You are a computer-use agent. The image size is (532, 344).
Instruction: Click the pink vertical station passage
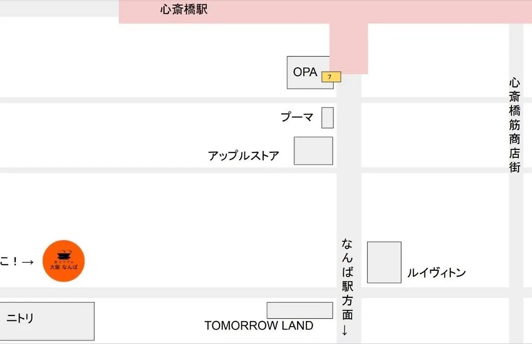(349, 49)
